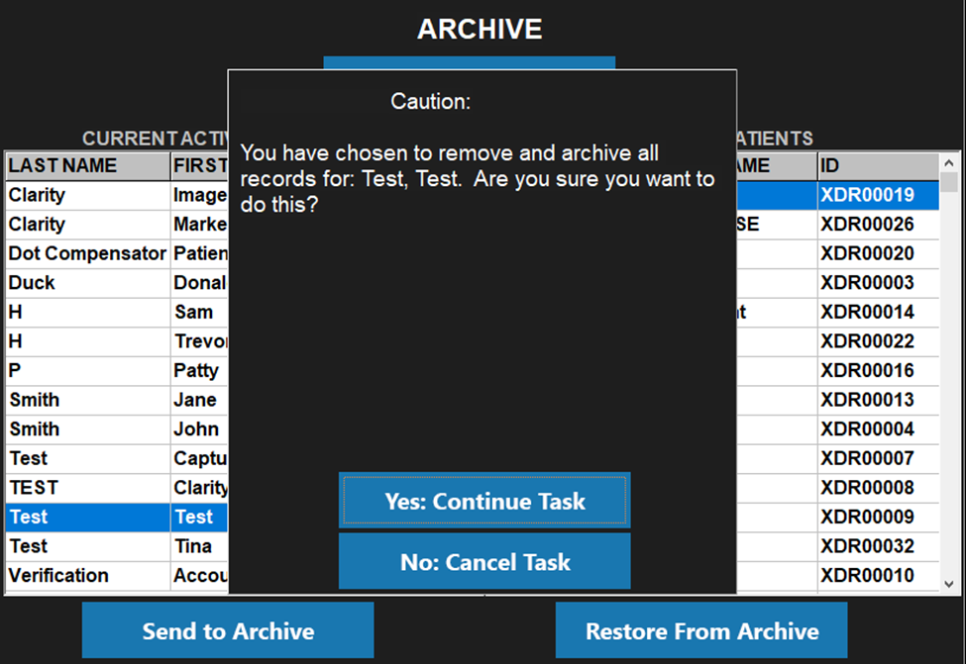This screenshot has height=664, width=966.
Task: Select archived ID XDR00019
Action: (879, 195)
